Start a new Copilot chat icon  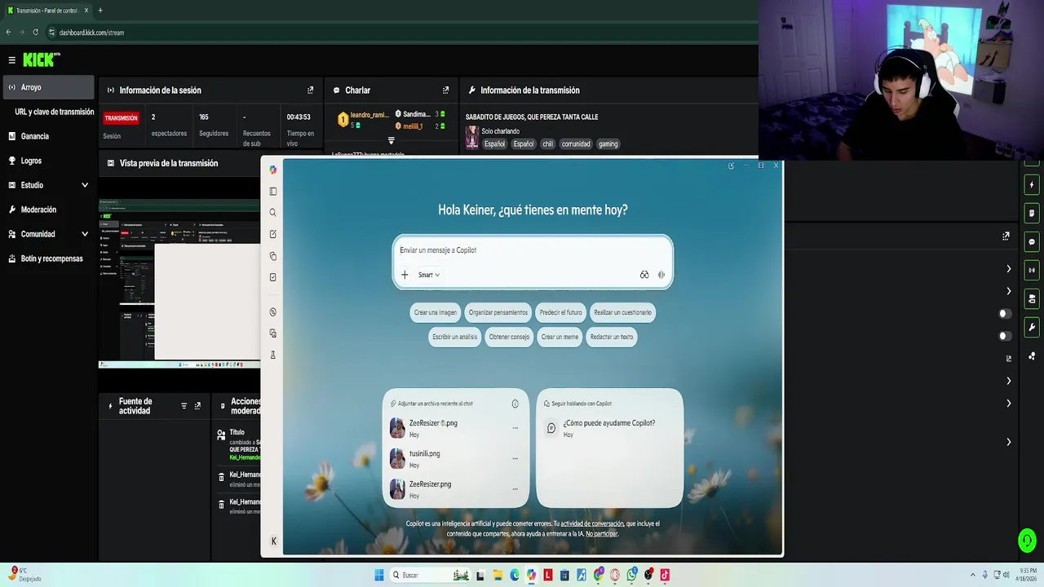[x=272, y=234]
